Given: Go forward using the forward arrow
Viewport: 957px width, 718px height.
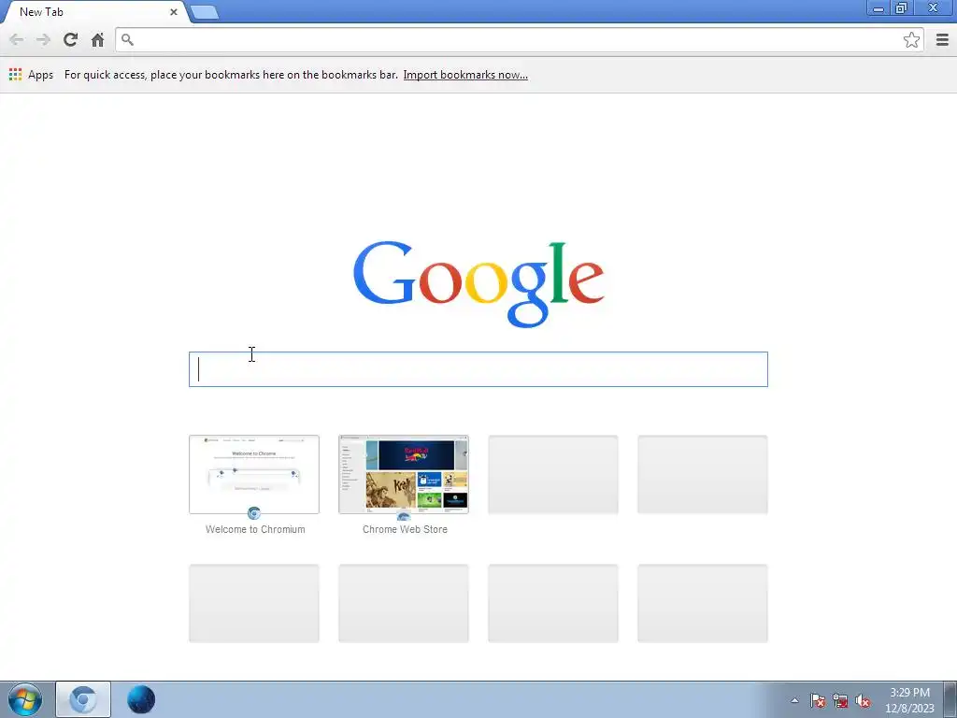Looking at the screenshot, I should (x=43, y=39).
